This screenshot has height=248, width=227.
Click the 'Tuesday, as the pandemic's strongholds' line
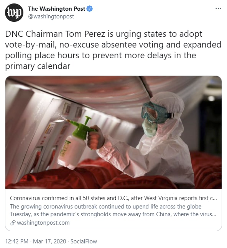tap(113, 214)
